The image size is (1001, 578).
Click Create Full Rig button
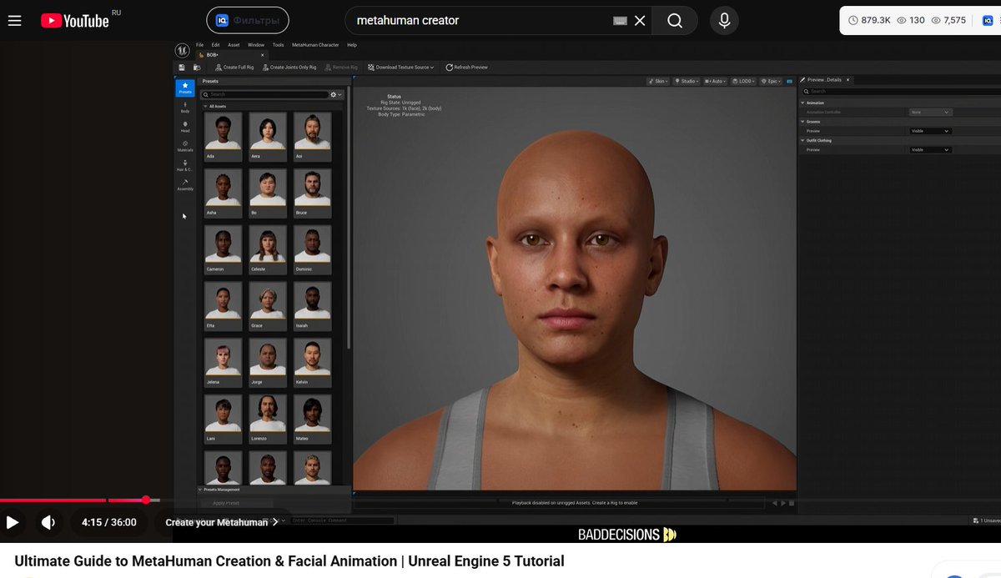coord(234,68)
